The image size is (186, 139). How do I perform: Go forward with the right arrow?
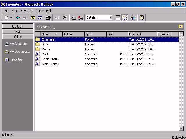click(x=25, y=18)
